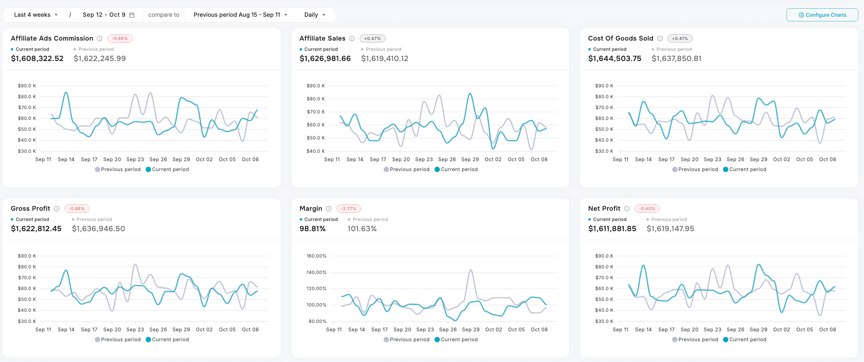Select the compare to option
This screenshot has height=362, width=864.
click(164, 15)
